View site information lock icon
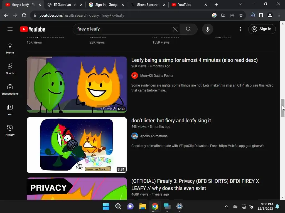Viewport: 285px width, 213px height. coord(35,16)
